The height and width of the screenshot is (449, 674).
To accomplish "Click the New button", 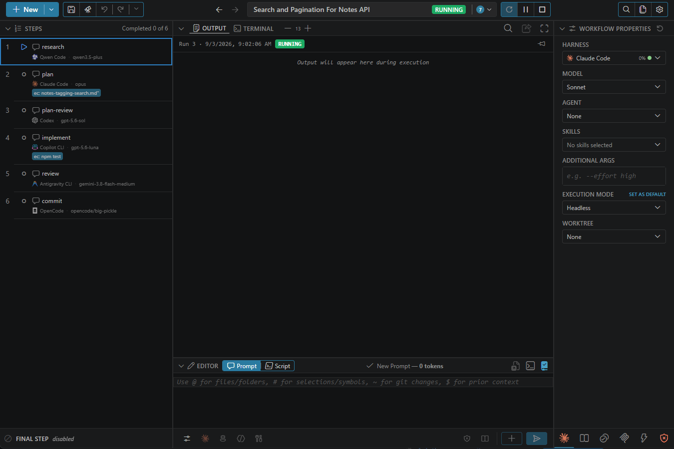I will [25, 9].
